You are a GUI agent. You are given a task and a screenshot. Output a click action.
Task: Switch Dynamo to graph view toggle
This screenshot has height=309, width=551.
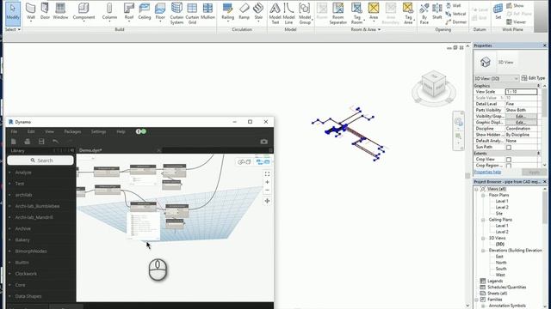263,161
